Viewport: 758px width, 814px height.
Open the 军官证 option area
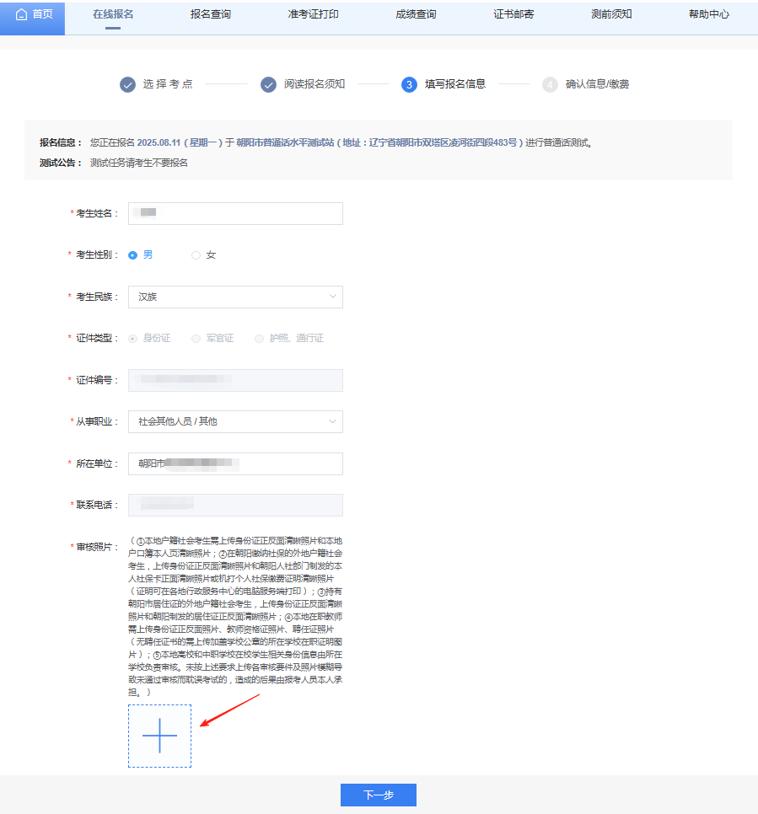pyautogui.click(x=196, y=338)
